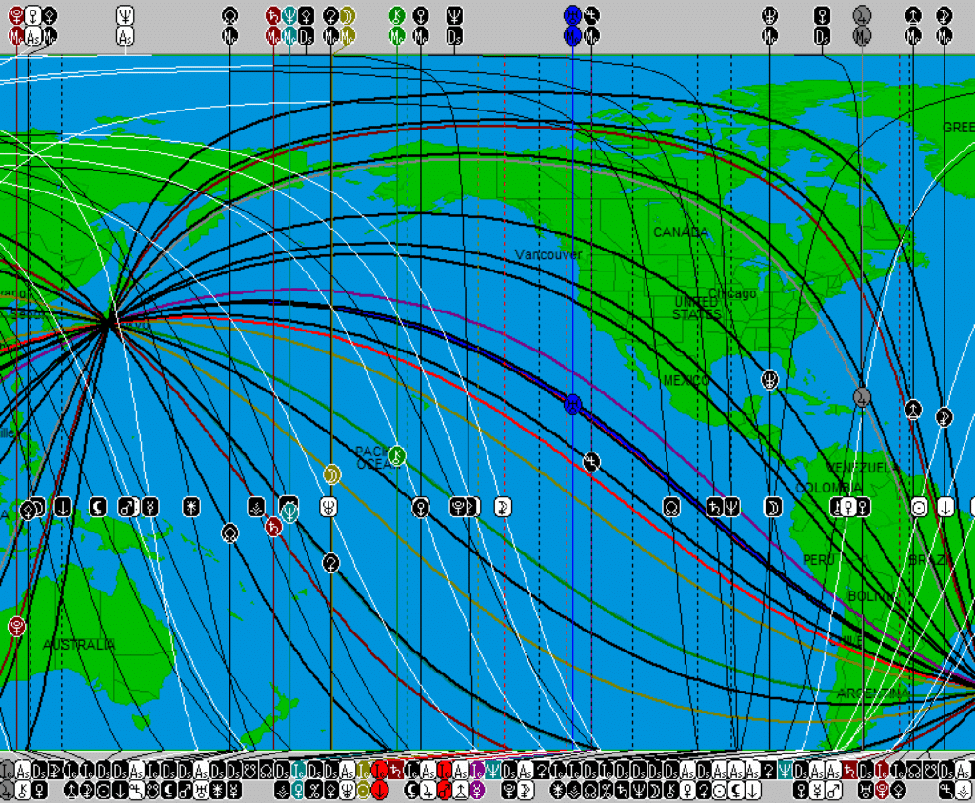This screenshot has width=975, height=803.
Task: Click the blue planet marker in top border
Action: [x=572, y=15]
